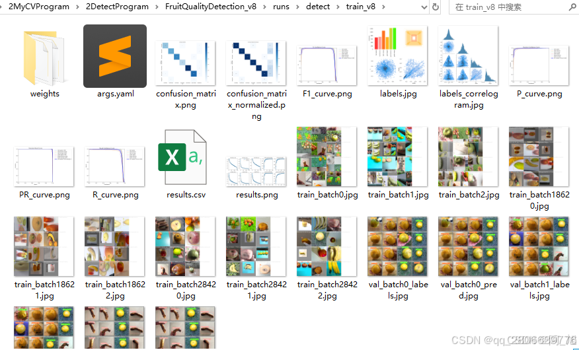Go to FruitQualityDetection_v8 breadcrumb segment

click(x=211, y=7)
